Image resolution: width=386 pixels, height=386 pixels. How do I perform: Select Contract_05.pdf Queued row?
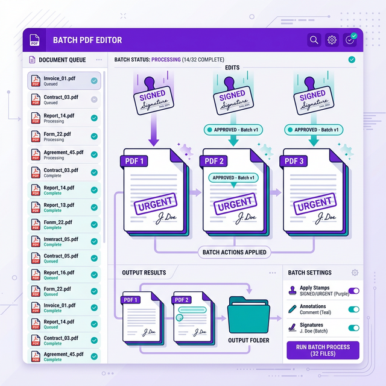pos(64,258)
